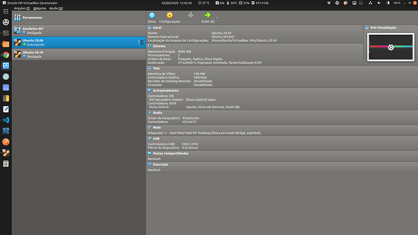The image size is (418, 235).
Task: Launch Visual Studio Code from dock
Action: [6, 120]
